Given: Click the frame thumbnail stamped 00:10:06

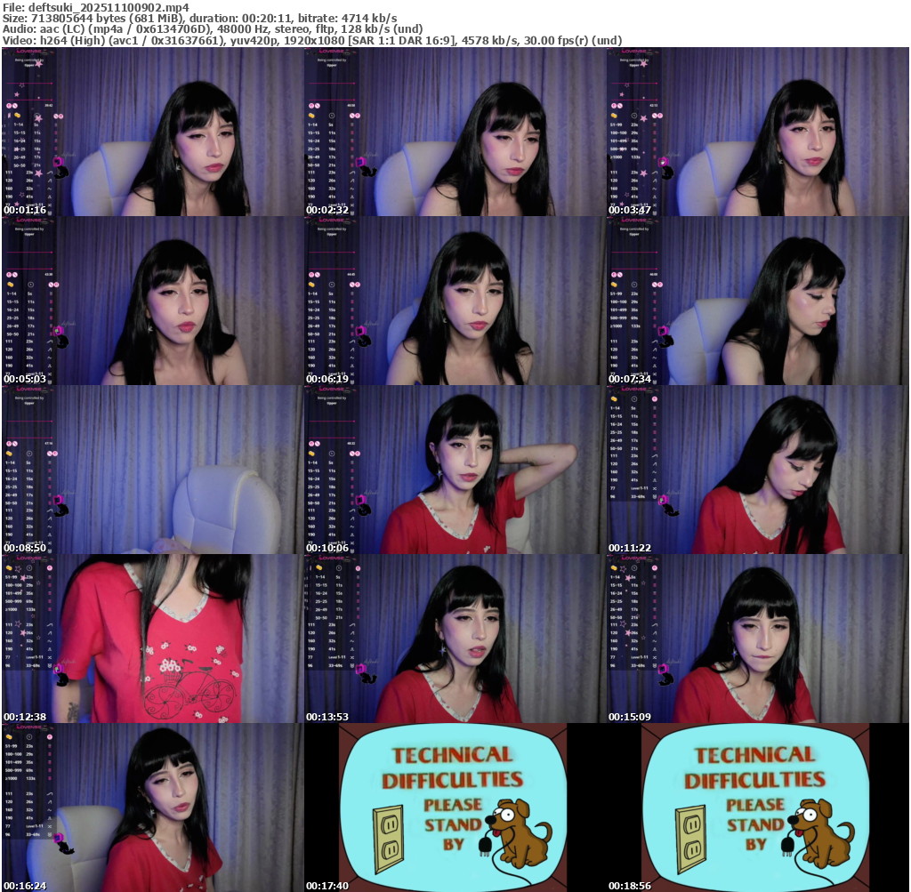Looking at the screenshot, I should pos(455,470).
